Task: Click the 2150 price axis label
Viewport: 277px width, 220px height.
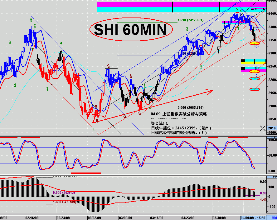Action: pyautogui.click(x=272, y=93)
